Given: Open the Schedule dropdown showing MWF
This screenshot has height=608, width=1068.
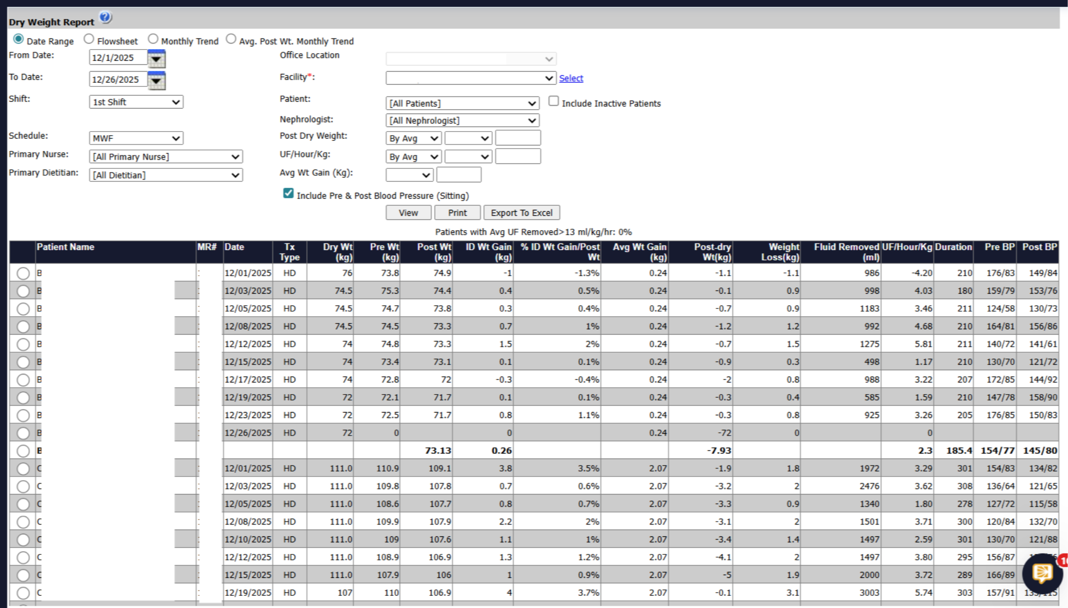Looking at the screenshot, I should (136, 138).
